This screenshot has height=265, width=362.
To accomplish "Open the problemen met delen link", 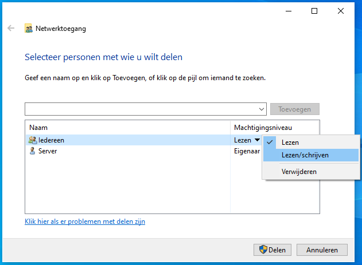I will 85,222.
